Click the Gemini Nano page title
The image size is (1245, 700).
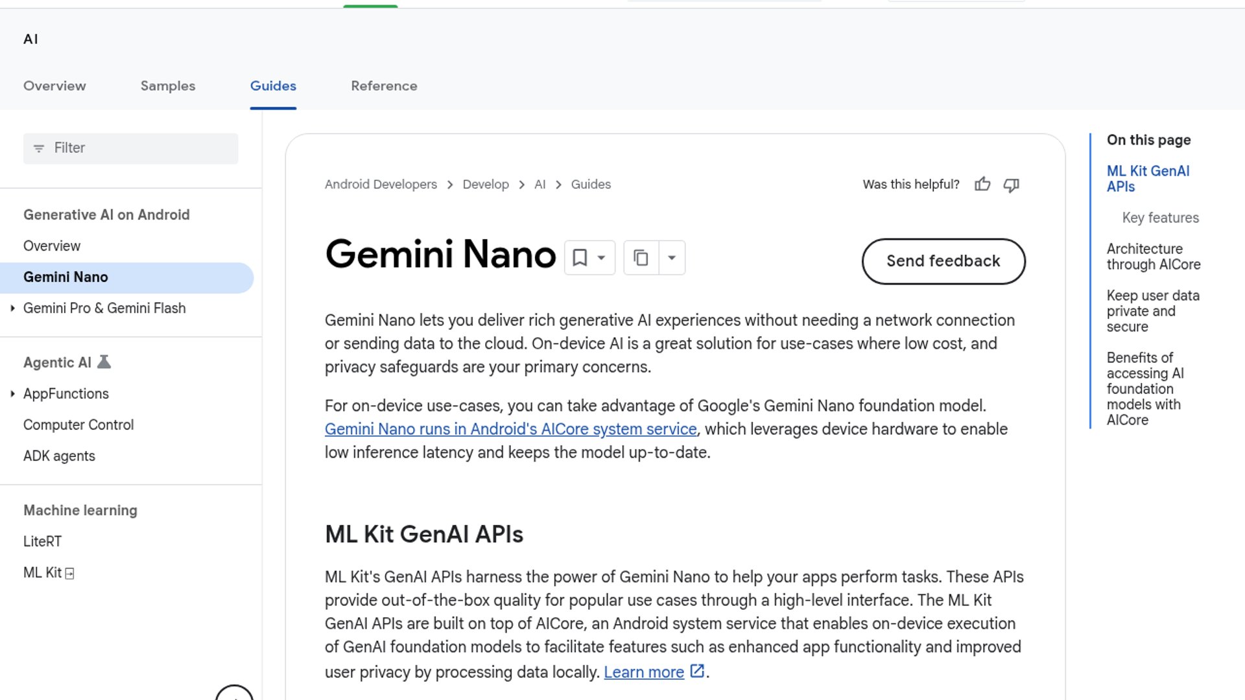(440, 254)
